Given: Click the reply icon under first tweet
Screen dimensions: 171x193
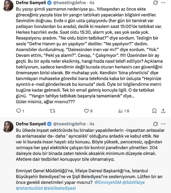Looking at the screenshot, I should coord(19,111).
